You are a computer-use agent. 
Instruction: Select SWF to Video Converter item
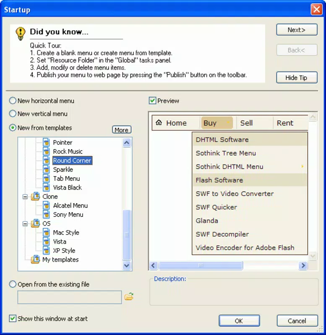click(x=250, y=193)
